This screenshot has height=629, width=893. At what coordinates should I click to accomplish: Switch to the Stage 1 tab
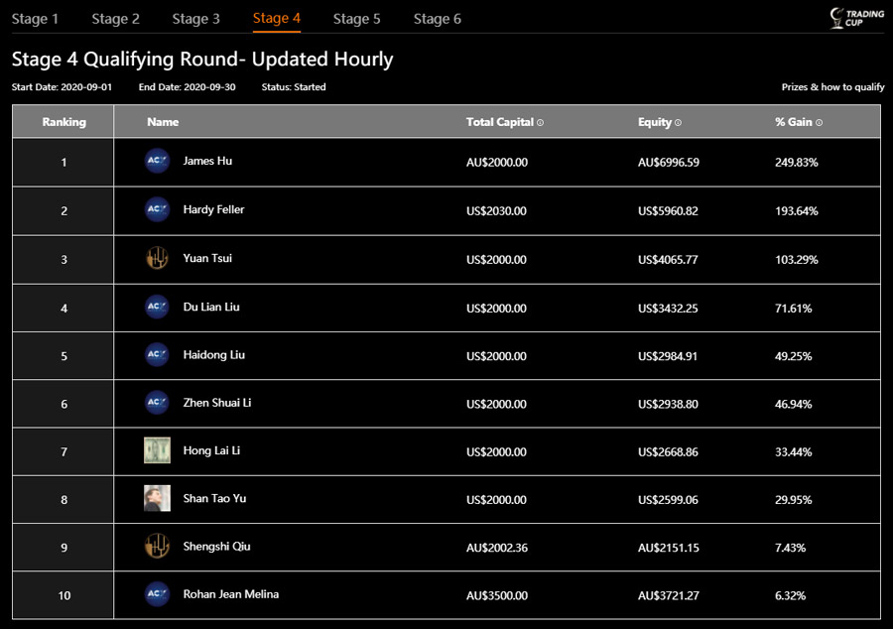[x=35, y=19]
